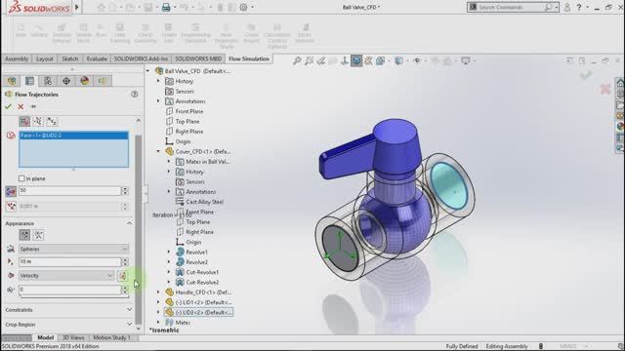The width and height of the screenshot is (625, 351).
Task: Open the Flow Simulation analysis tab icon
Action: [103, 81]
